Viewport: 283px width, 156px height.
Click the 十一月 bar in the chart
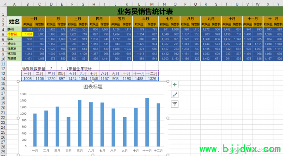click(x=147, y=122)
